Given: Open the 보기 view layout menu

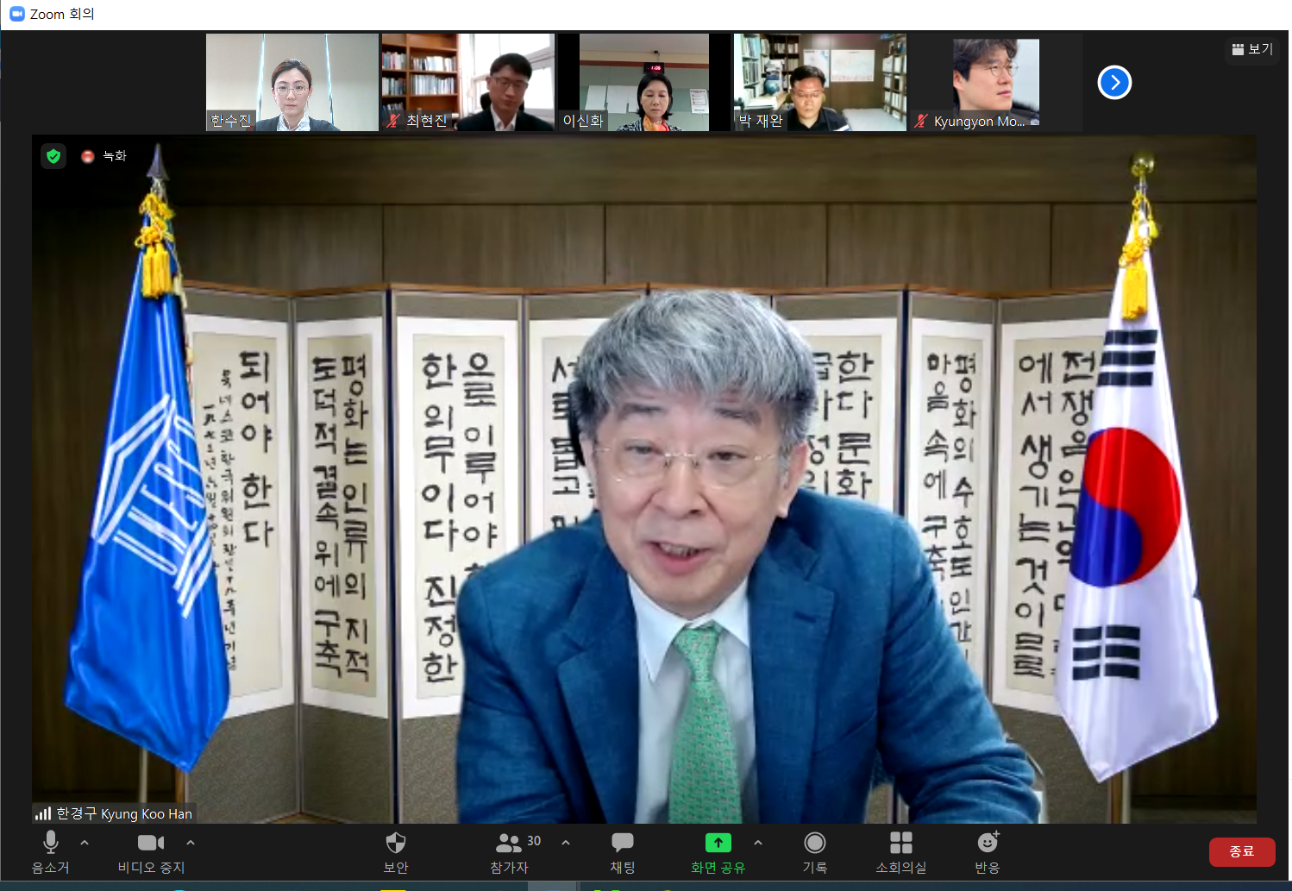Looking at the screenshot, I should coord(1252,49).
